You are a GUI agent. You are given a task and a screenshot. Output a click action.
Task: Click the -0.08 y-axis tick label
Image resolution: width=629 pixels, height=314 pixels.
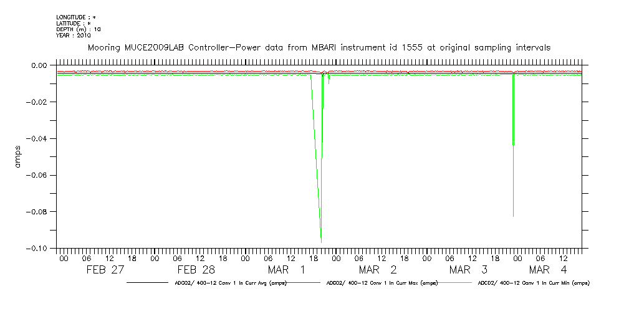(37, 212)
